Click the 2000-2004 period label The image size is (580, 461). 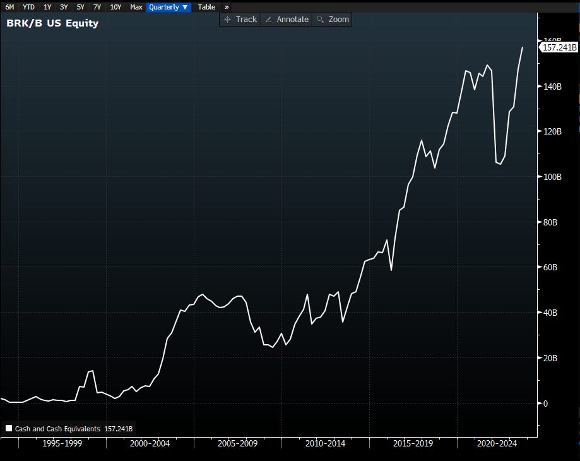150,443
